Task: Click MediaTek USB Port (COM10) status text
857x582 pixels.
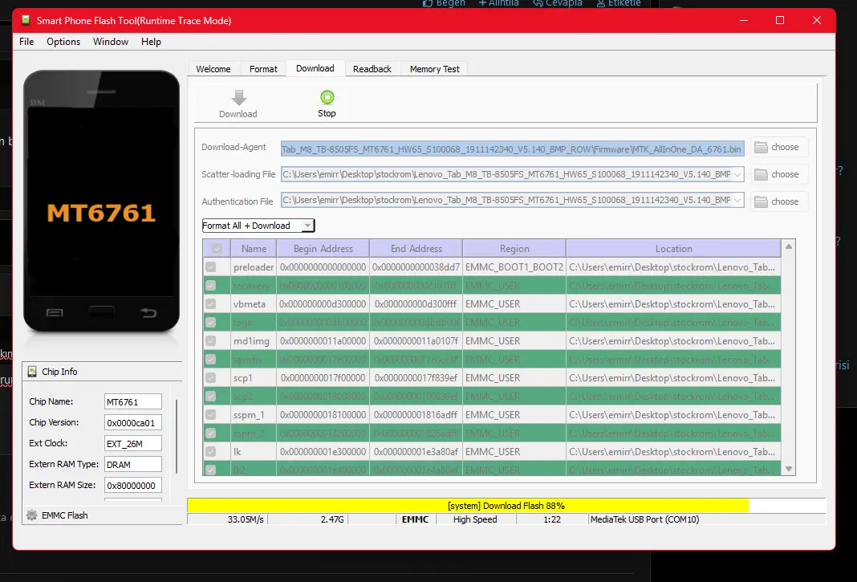Action: 645,519
